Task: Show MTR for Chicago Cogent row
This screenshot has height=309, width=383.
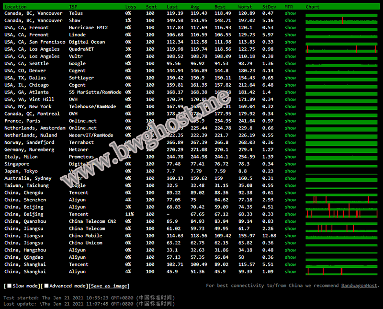Action: 290,85
